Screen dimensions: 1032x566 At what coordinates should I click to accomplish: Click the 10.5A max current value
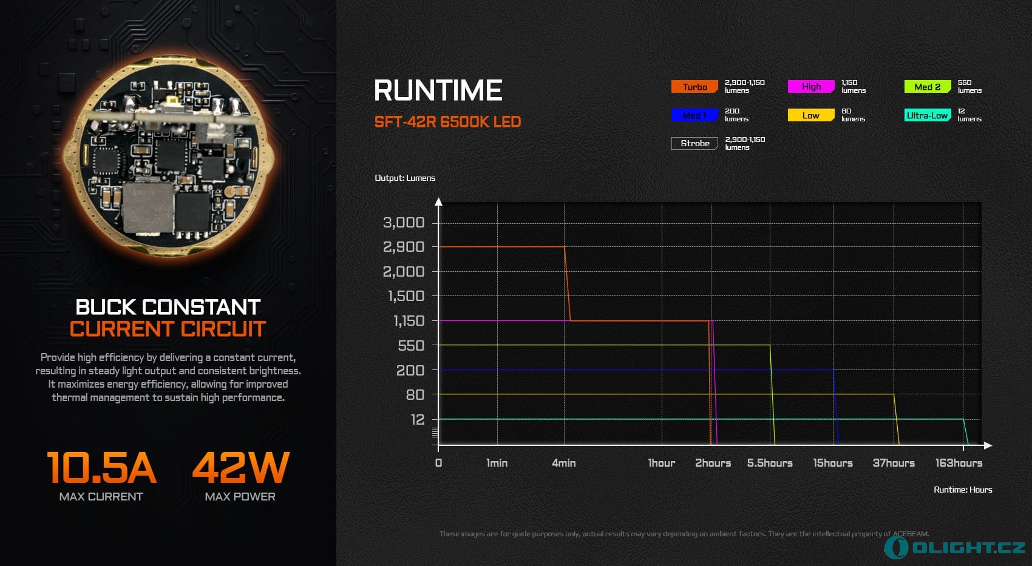101,468
